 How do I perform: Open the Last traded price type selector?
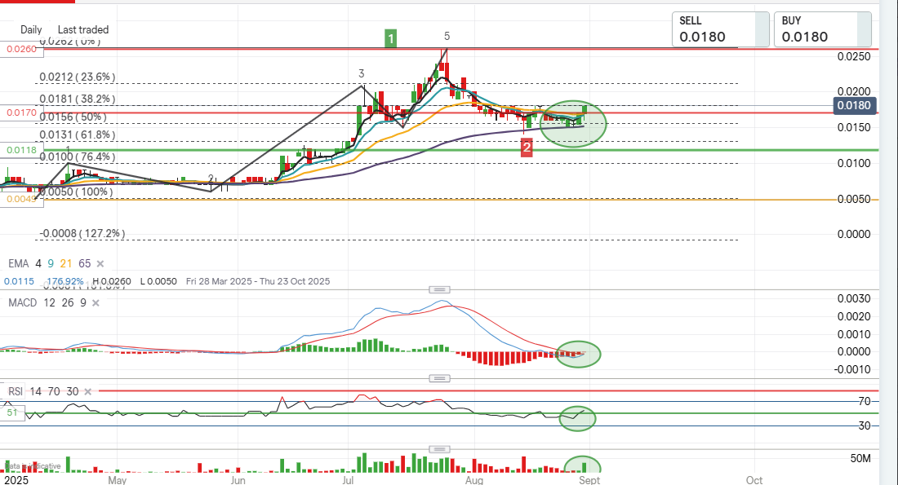(x=83, y=29)
